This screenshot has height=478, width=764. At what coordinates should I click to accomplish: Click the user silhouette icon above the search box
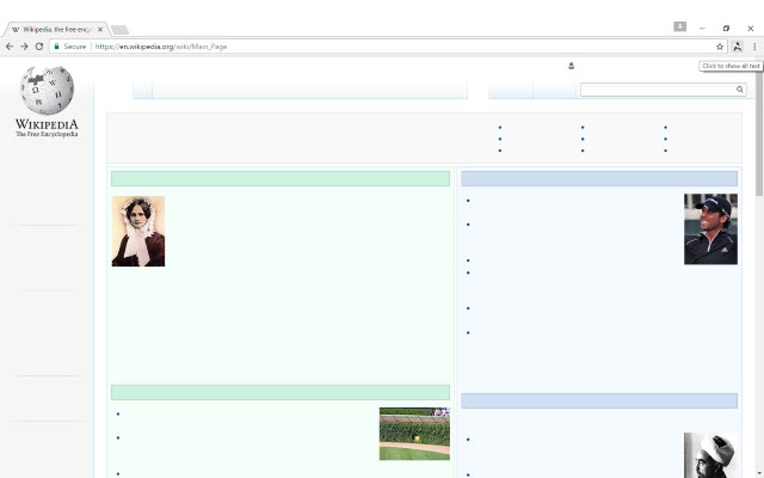pyautogui.click(x=572, y=66)
